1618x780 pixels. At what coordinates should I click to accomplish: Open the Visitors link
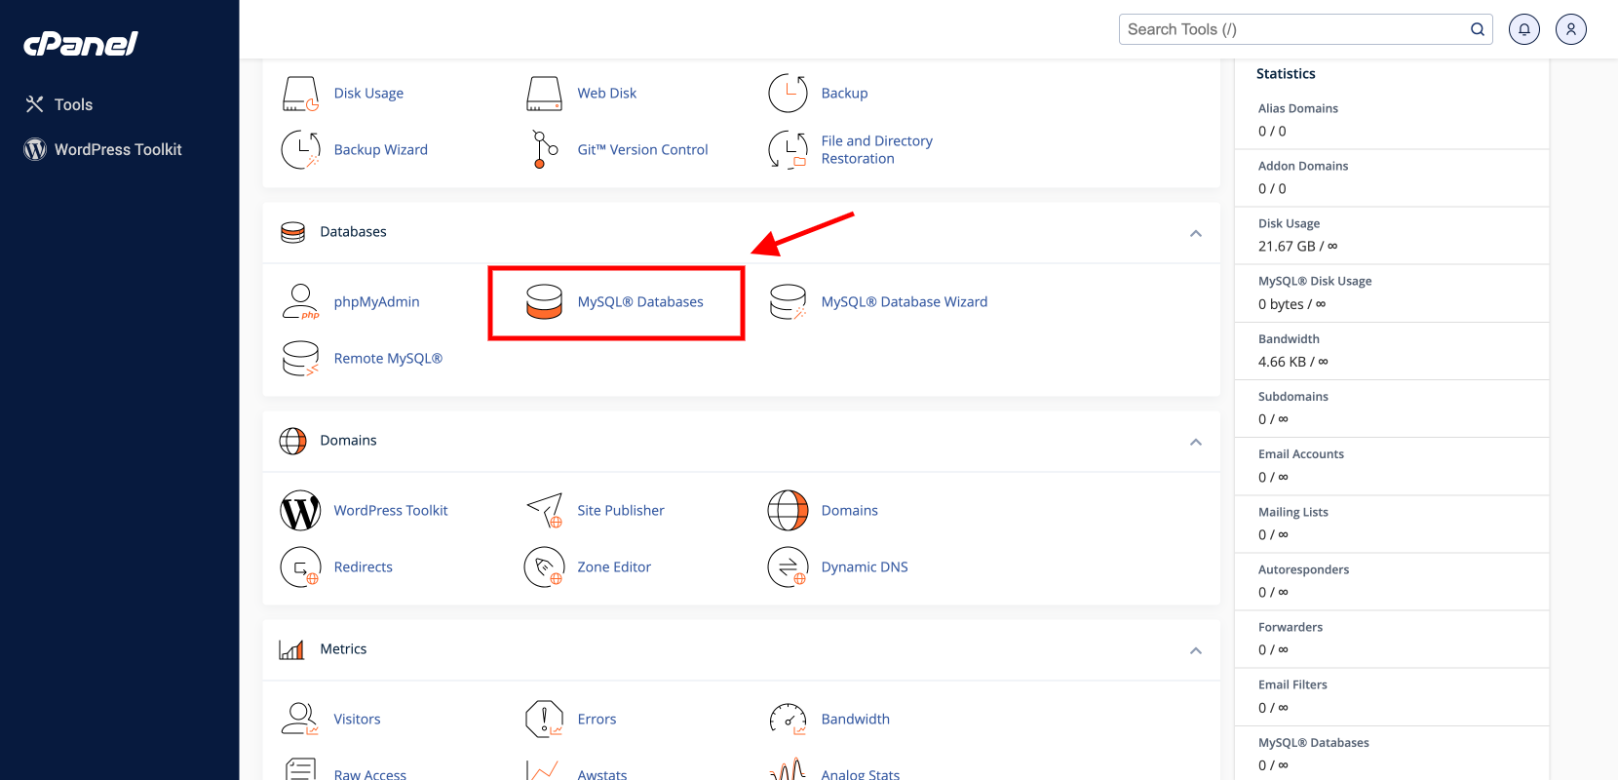357,720
